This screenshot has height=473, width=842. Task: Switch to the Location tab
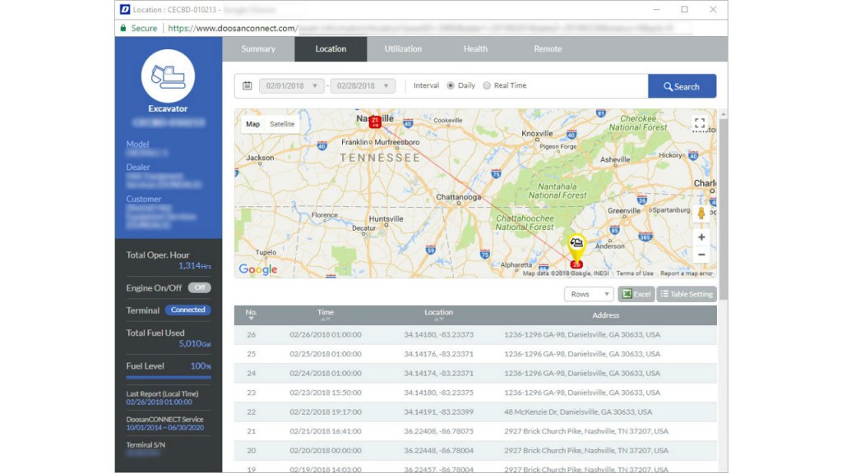(331, 48)
